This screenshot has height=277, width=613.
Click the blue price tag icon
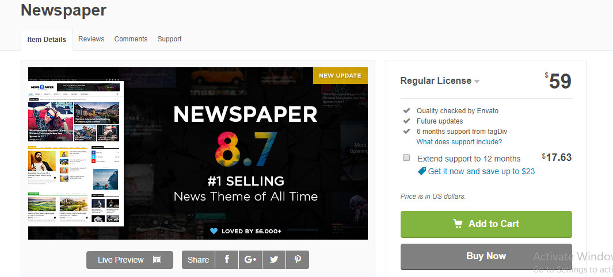[421, 171]
